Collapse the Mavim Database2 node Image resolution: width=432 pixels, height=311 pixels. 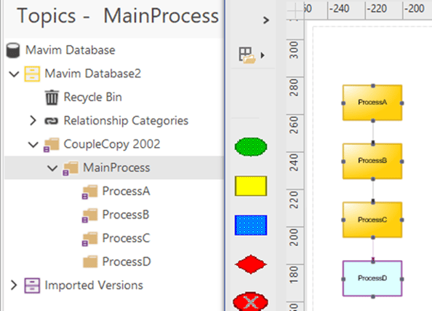coord(14,74)
